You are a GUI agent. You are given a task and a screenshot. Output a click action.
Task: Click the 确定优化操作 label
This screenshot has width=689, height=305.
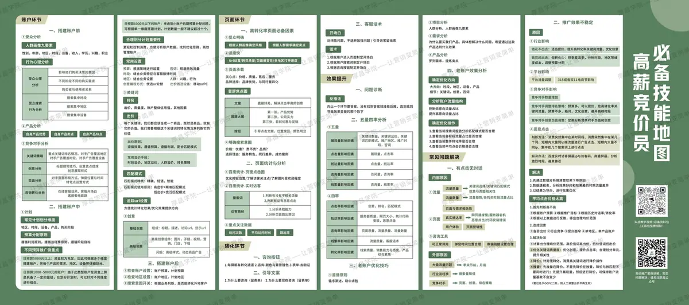tap(443, 123)
